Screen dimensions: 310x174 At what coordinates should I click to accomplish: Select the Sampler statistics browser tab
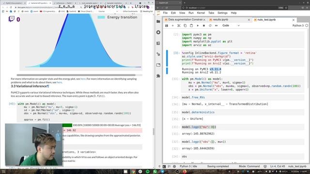pos(115,3)
